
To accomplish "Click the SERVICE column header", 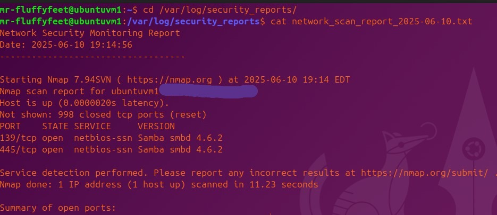I will 92,127.
